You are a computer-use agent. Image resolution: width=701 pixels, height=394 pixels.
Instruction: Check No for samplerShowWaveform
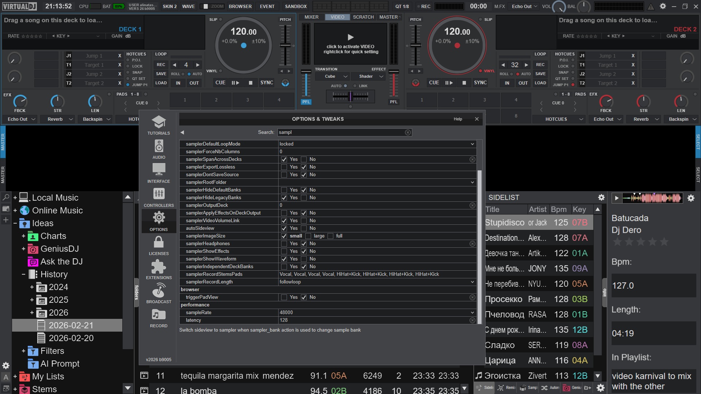(x=304, y=259)
